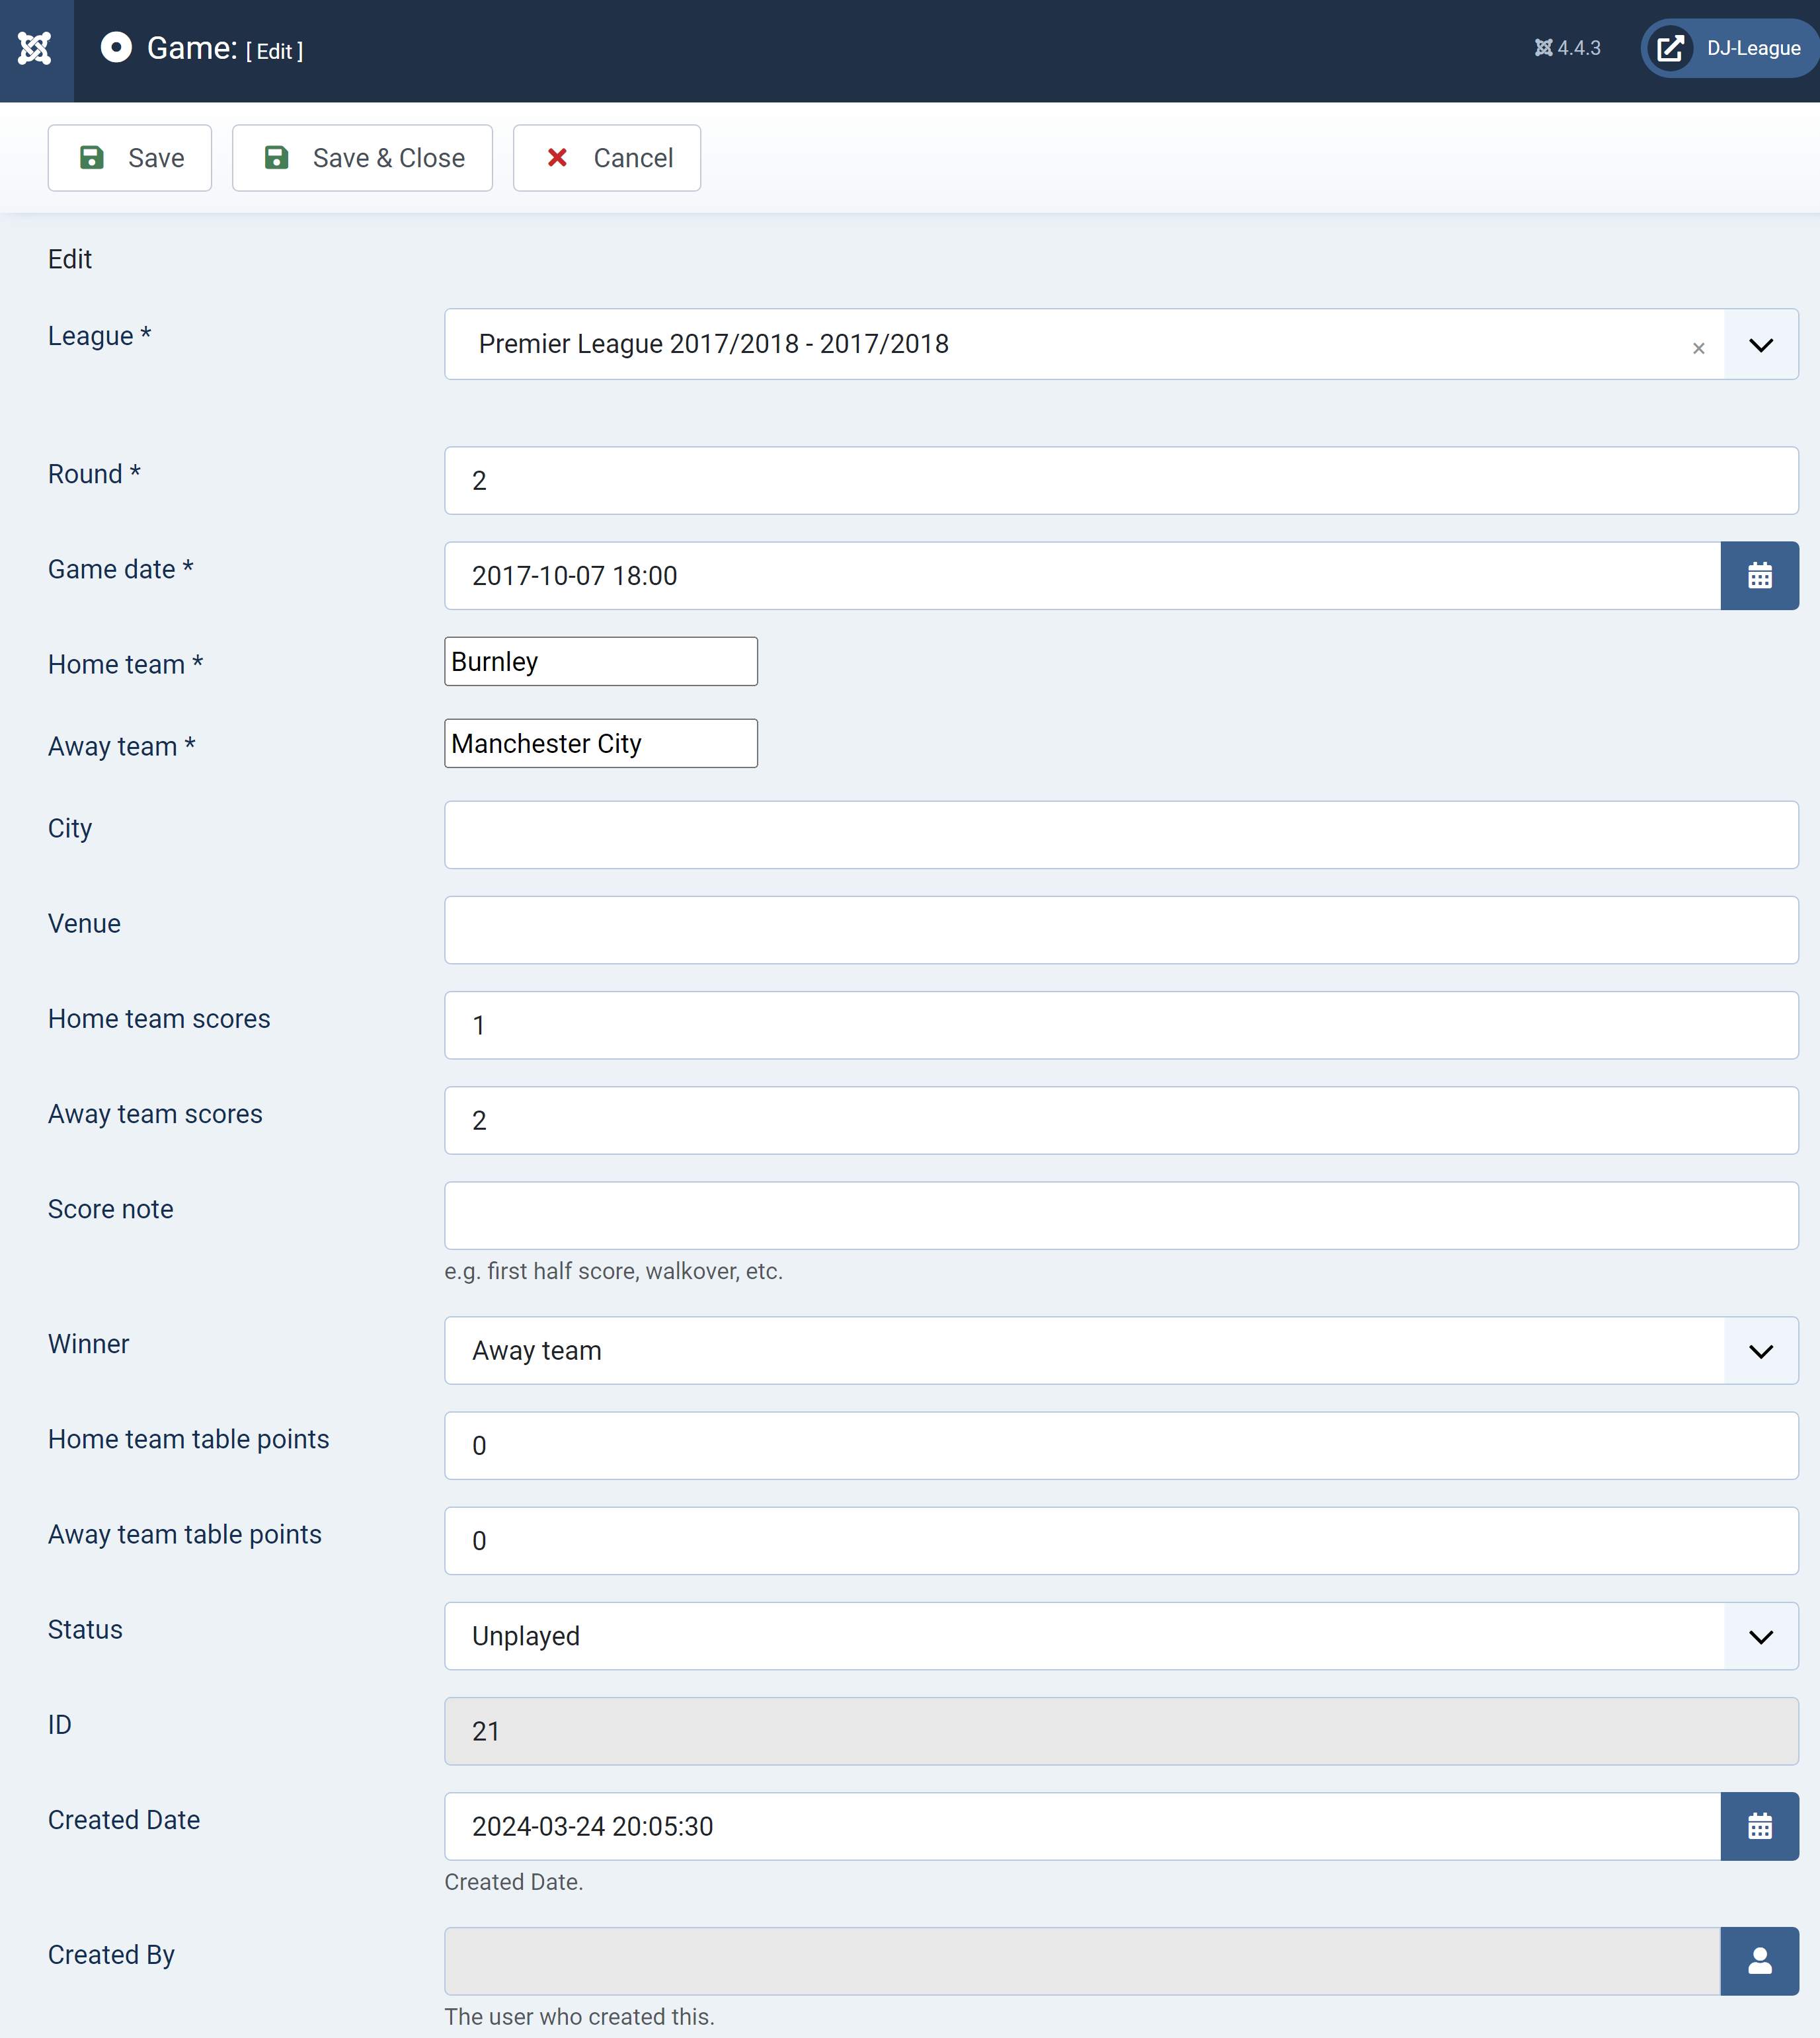Click the Joomla logo icon
This screenshot has height=2038, width=1820.
point(35,48)
